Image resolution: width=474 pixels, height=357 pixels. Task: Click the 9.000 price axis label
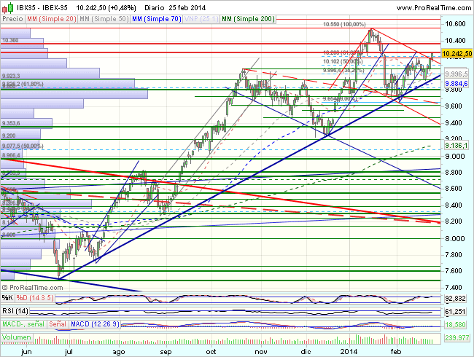click(x=455, y=156)
